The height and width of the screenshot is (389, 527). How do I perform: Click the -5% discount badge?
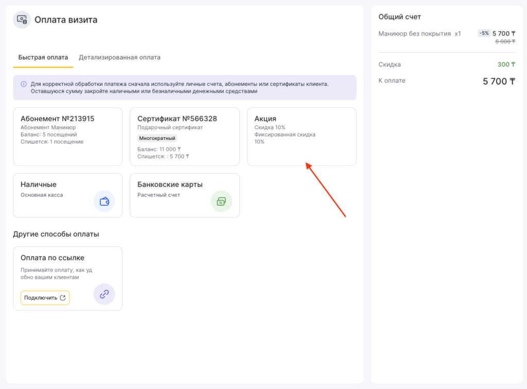click(484, 33)
